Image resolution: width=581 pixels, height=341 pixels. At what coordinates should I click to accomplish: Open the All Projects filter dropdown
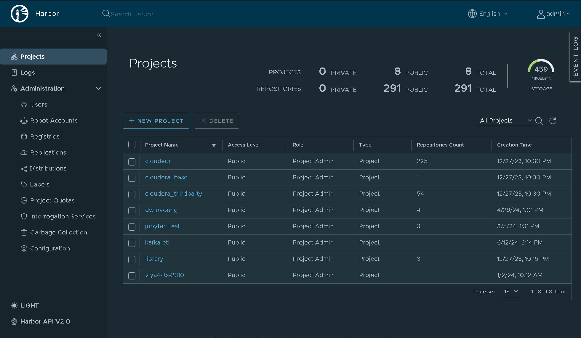505,120
